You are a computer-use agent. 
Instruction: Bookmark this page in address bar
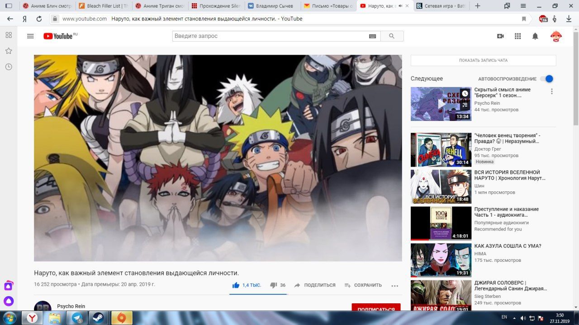(x=524, y=19)
